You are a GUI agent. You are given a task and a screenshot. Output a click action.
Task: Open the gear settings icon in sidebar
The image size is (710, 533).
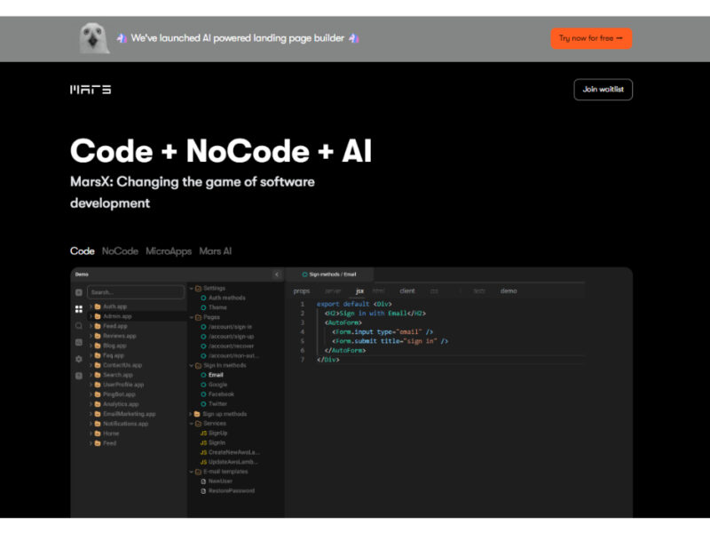79,359
